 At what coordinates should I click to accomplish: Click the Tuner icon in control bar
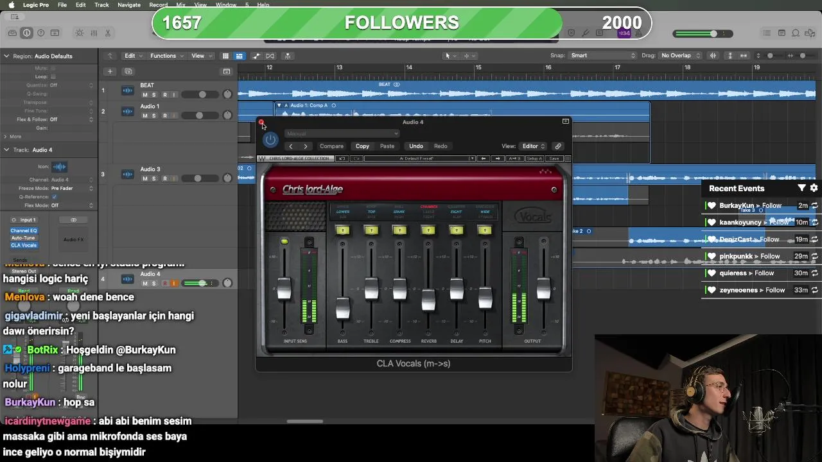point(586,33)
